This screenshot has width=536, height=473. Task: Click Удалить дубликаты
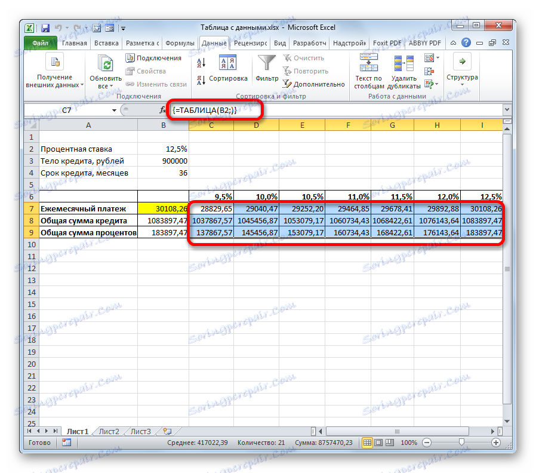(403, 71)
